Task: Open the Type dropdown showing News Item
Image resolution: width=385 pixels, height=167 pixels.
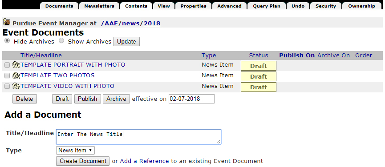Action: pos(75,151)
